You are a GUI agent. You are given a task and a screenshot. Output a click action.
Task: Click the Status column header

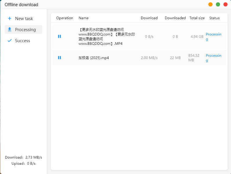click(214, 18)
